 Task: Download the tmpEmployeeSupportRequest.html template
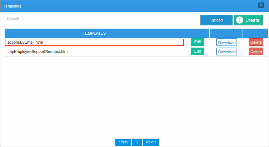pyautogui.click(x=226, y=52)
